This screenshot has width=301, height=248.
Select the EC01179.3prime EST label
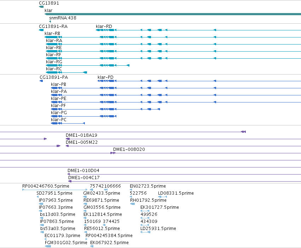click(x=62, y=236)
